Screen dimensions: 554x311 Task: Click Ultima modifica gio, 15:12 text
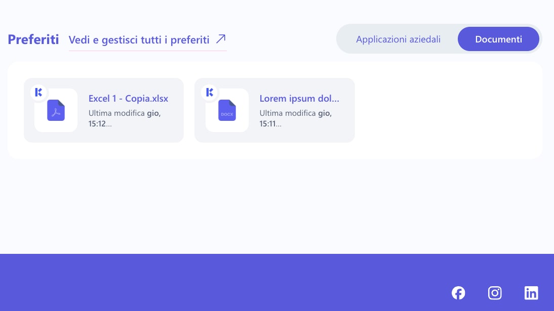pyautogui.click(x=125, y=118)
